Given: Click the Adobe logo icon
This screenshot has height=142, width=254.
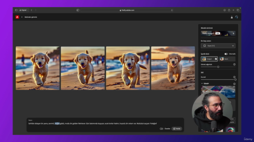Looking at the screenshot, I should click(17, 17).
